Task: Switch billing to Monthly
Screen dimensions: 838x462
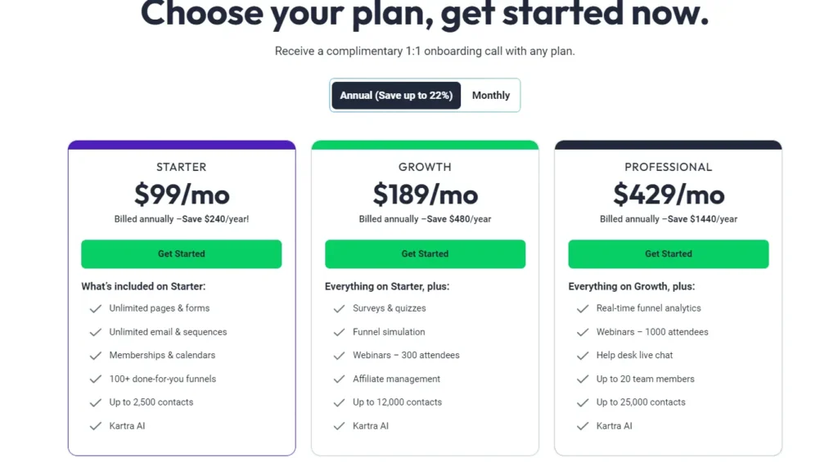Action: [x=491, y=96]
